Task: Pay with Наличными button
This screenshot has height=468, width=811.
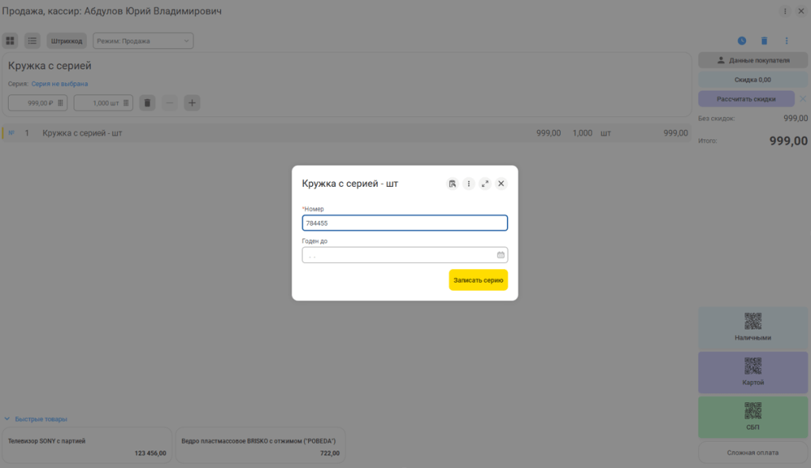Action: tap(752, 328)
